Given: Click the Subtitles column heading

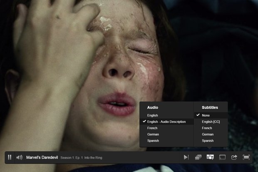Looking at the screenshot, I should coord(210,107).
